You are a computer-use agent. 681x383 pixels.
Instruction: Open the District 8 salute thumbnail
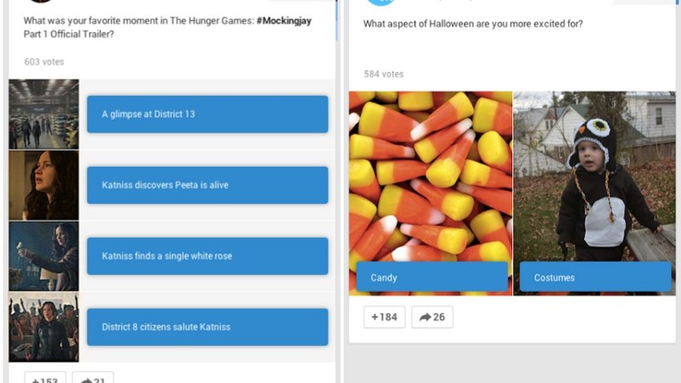coord(44,328)
